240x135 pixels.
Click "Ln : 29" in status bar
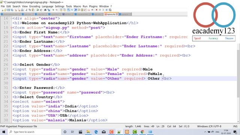click(x=160, y=126)
